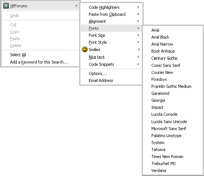The image size is (204, 176).
Task: Choose the Arial Narrow font
Action: (x=173, y=44)
